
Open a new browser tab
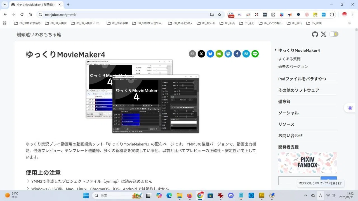68,4
